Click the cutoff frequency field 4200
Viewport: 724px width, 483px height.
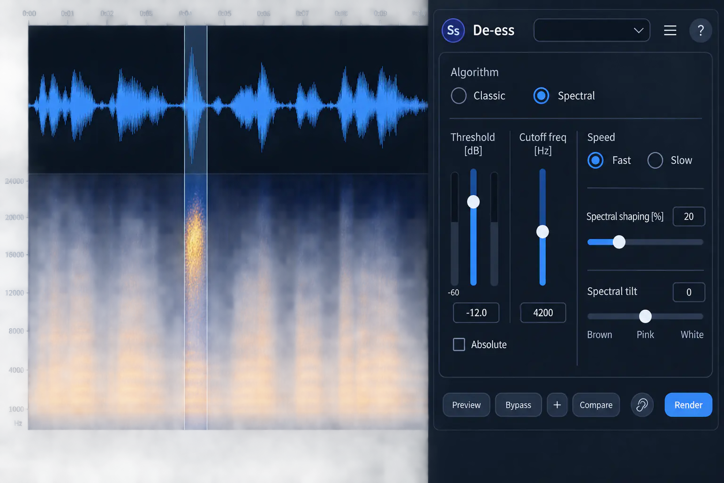pos(543,313)
